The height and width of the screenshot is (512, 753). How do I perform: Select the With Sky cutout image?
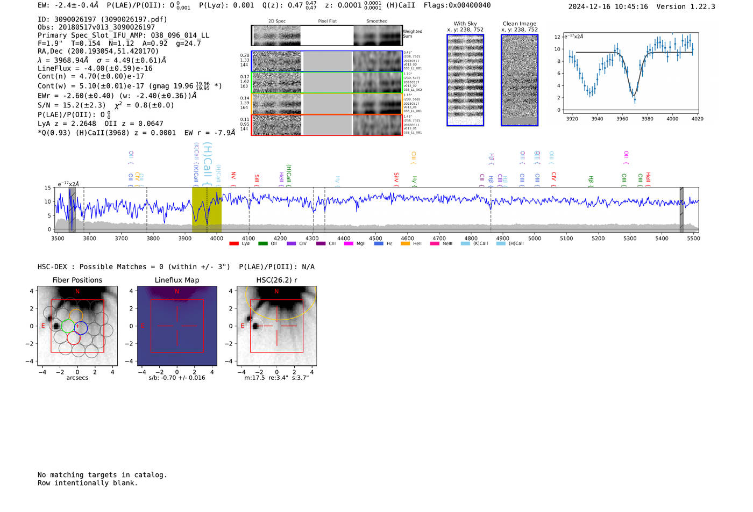465,80
